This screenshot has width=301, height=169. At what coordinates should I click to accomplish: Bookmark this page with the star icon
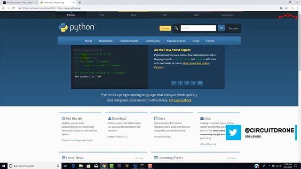tap(286, 8)
